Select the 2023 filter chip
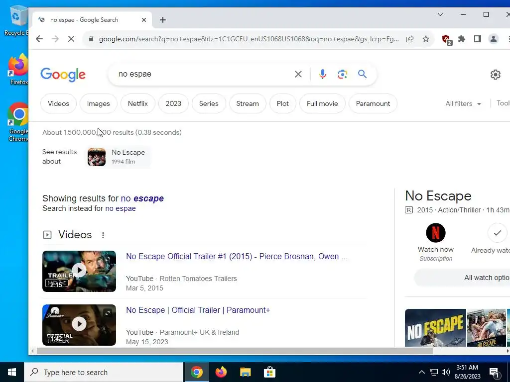The image size is (510, 382). 173,103
